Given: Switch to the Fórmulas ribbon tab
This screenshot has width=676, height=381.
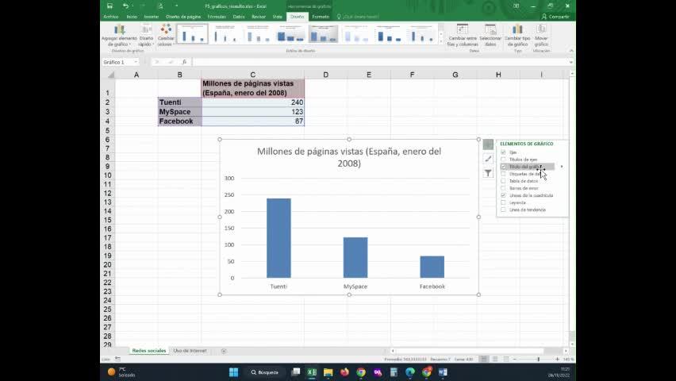Looking at the screenshot, I should pyautogui.click(x=216, y=16).
